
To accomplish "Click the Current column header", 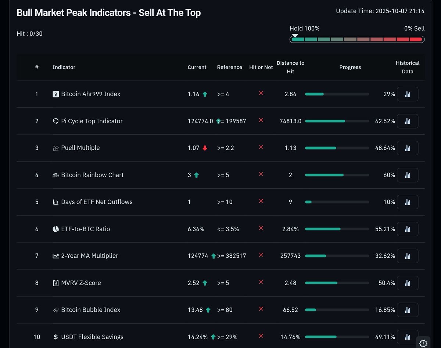I will coord(197,67).
